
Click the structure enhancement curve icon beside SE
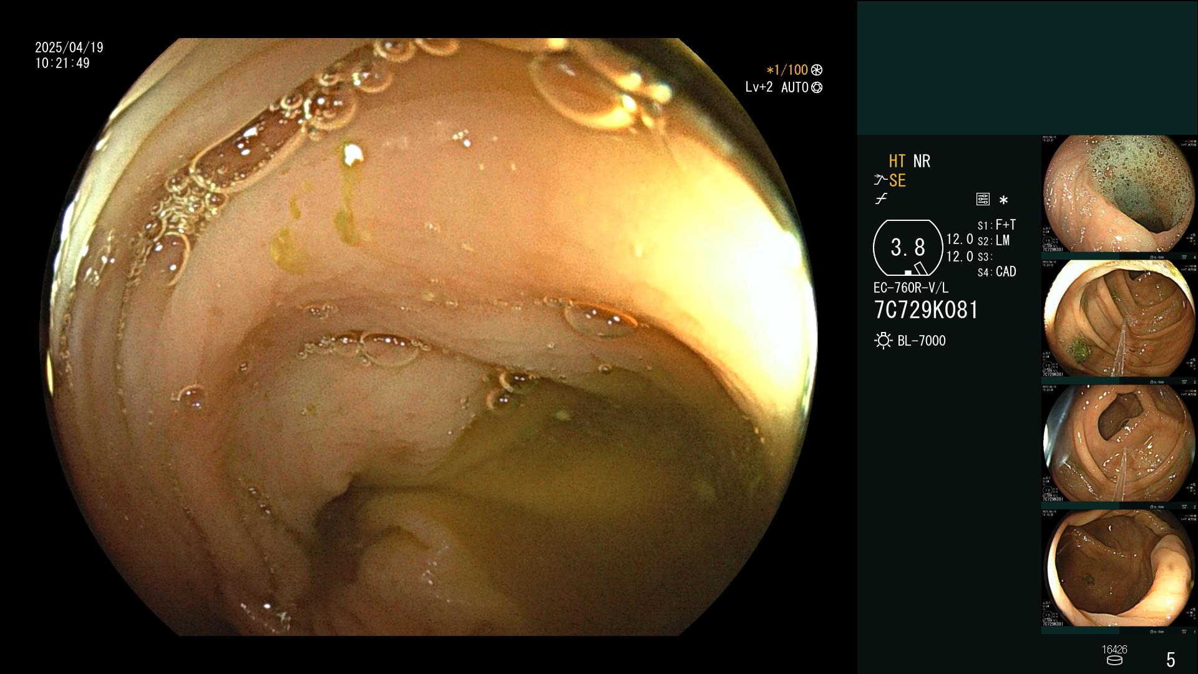click(880, 180)
